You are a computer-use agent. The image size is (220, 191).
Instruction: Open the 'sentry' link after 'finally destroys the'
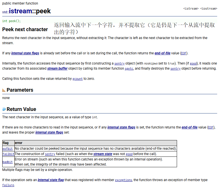pos(175,68)
